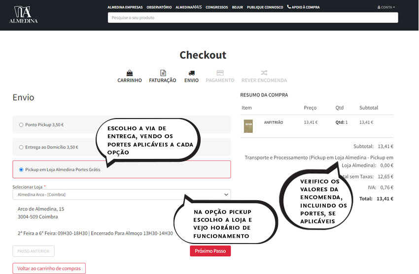Click the Rever Encomenda shuffle icon
Viewport: 419px width, 274px height.
pos(264,73)
